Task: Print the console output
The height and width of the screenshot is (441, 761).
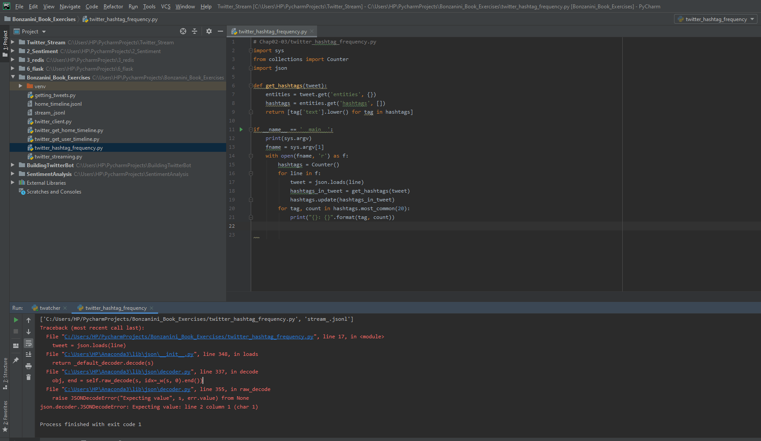Action: (29, 366)
